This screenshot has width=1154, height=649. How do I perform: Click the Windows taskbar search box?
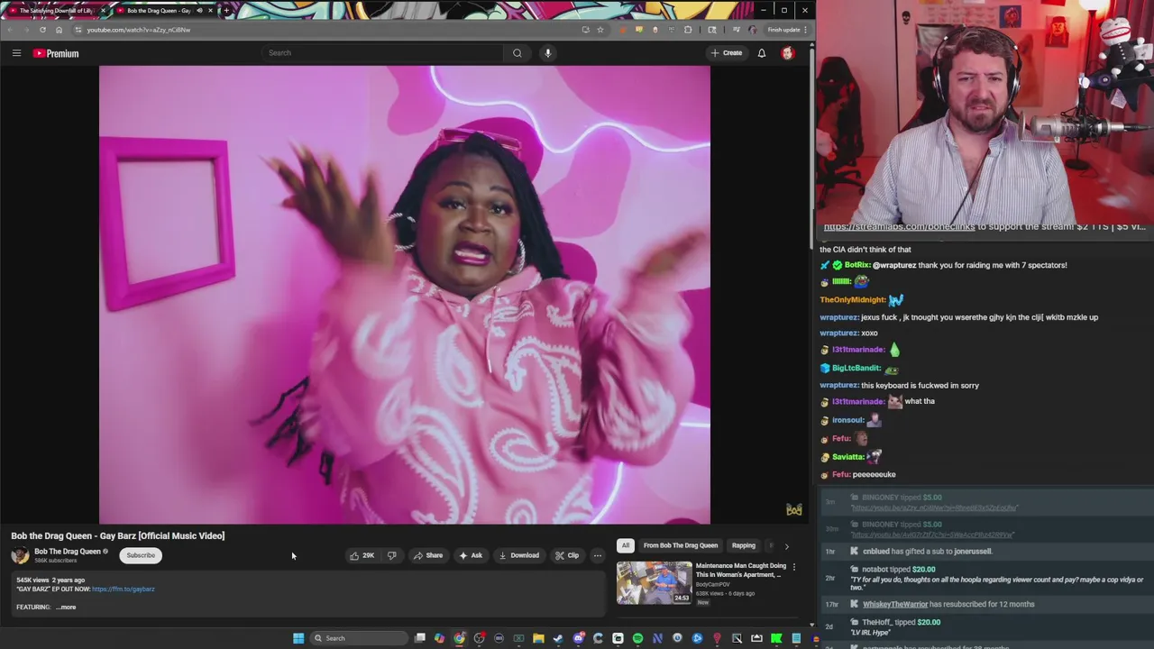357,638
